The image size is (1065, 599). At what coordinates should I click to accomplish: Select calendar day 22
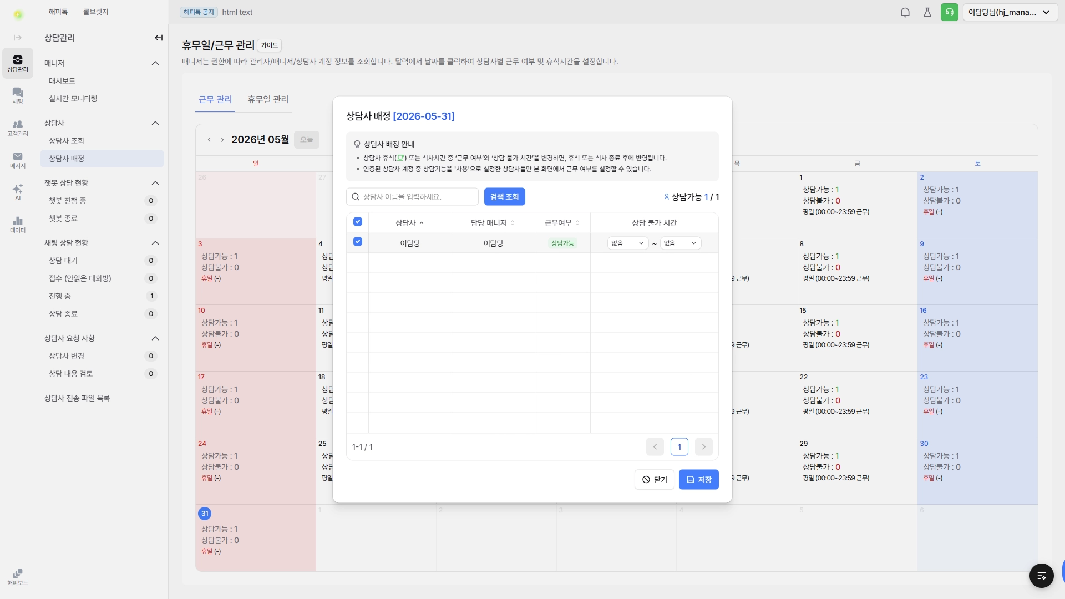point(856,404)
